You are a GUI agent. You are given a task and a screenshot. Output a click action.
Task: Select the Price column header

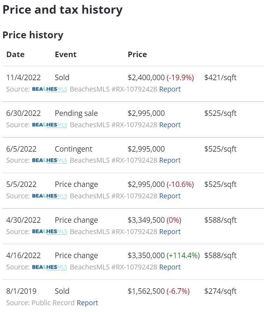tap(137, 55)
